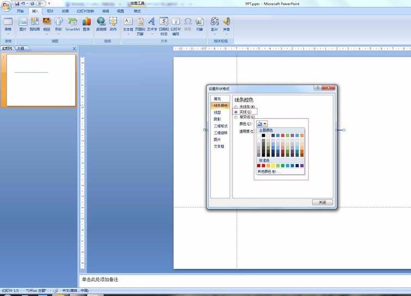Open the Slide Show (幻灯片放映) tab
This screenshot has height=296, width=411.
(85, 11)
